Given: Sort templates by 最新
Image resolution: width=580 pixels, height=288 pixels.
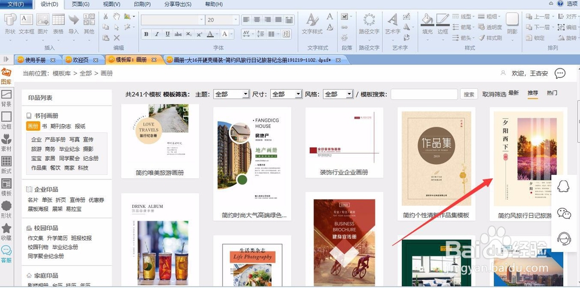Looking at the screenshot, I should [513, 93].
